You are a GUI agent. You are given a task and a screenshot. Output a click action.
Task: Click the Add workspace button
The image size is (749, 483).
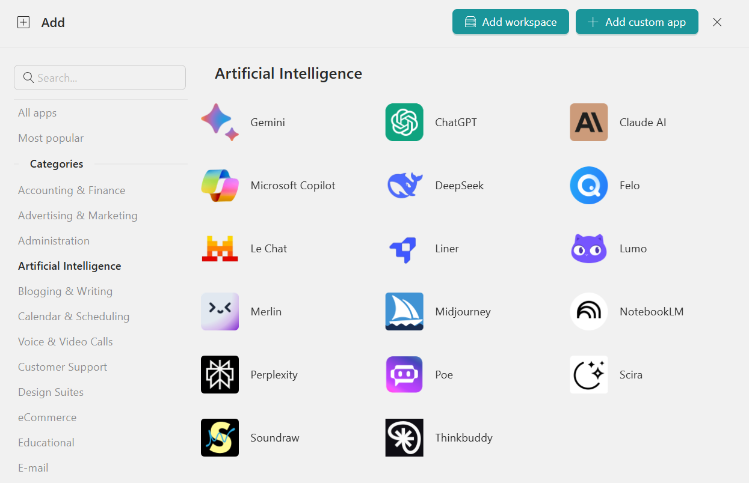(510, 22)
